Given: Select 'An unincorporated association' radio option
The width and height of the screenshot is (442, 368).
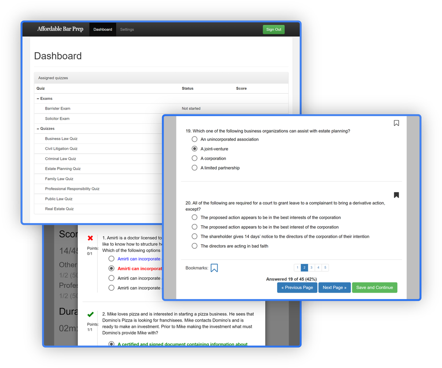Looking at the screenshot, I should point(194,139).
